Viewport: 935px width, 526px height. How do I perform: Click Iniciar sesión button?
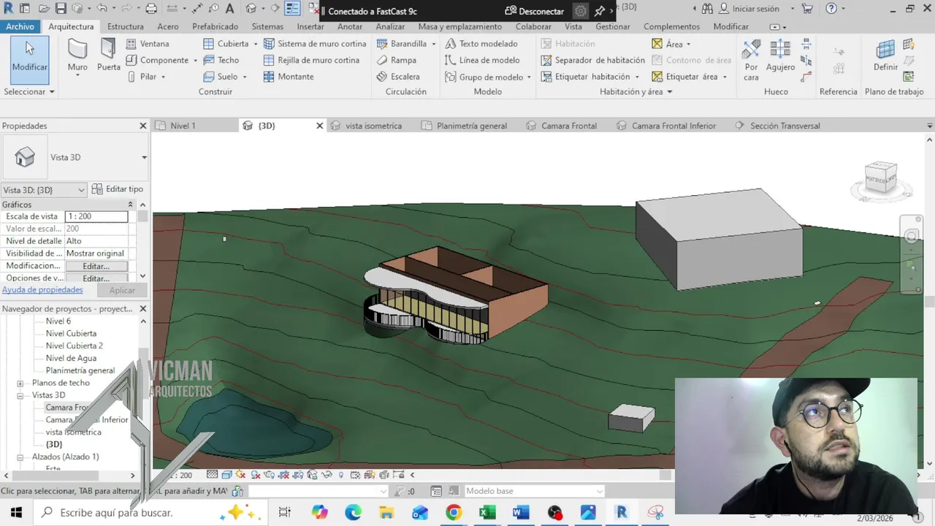[x=749, y=9]
